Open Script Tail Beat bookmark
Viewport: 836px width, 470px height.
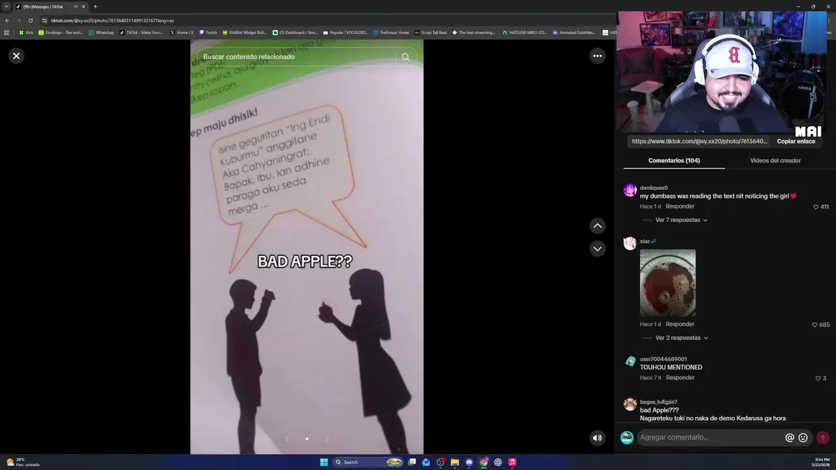[431, 33]
